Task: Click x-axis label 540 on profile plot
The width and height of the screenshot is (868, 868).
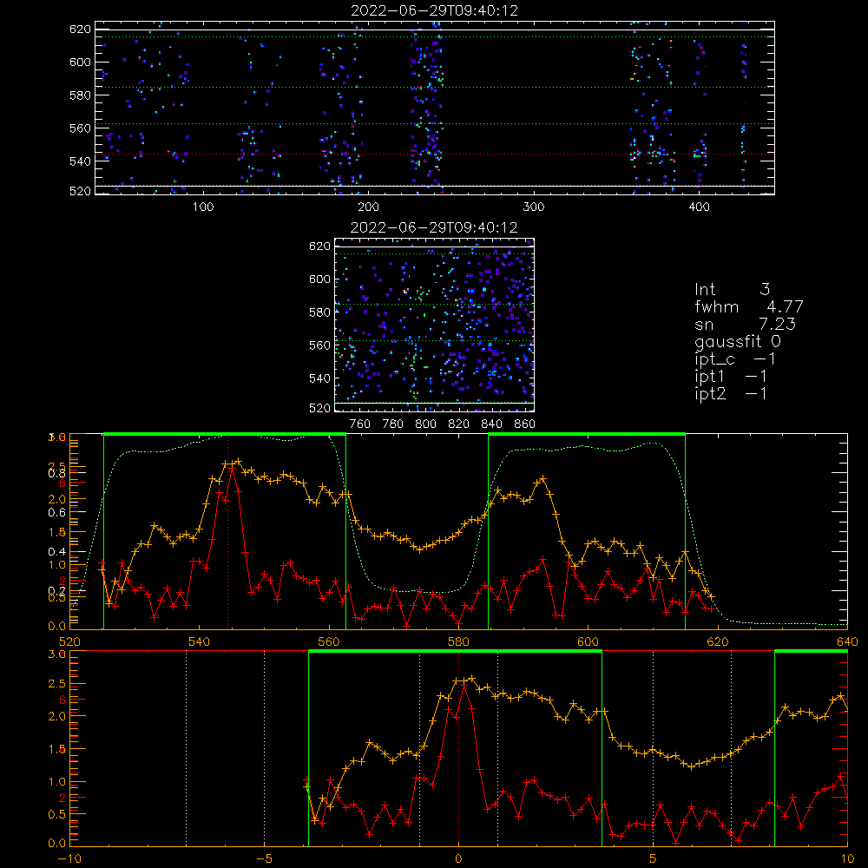Action: point(200,642)
